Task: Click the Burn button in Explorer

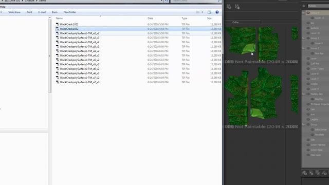Action: (54, 12)
